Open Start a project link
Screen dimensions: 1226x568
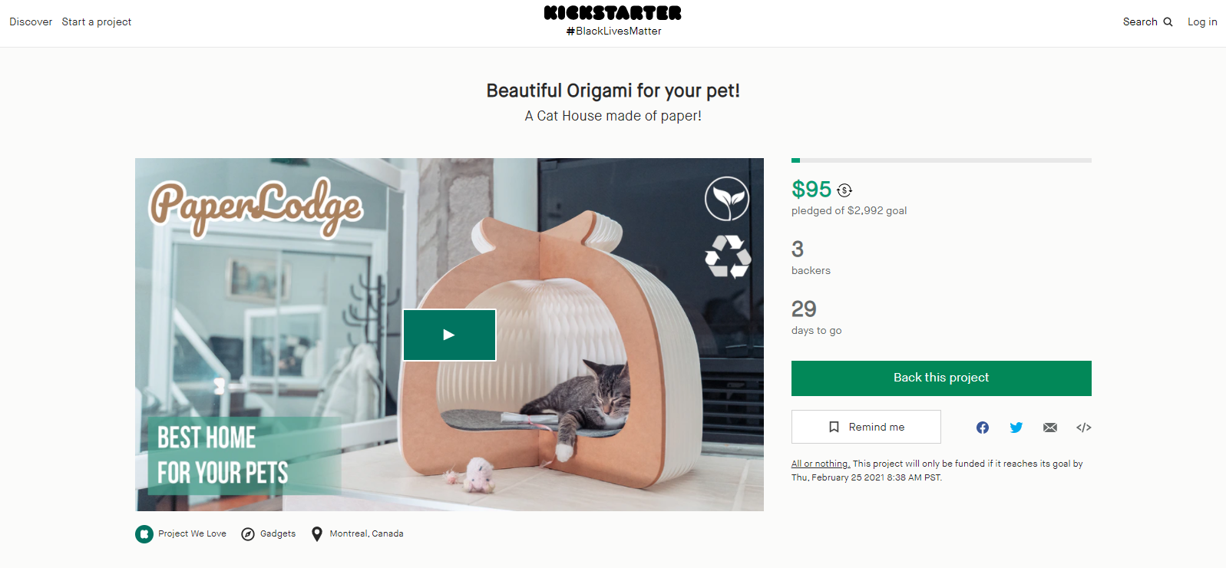pos(97,22)
